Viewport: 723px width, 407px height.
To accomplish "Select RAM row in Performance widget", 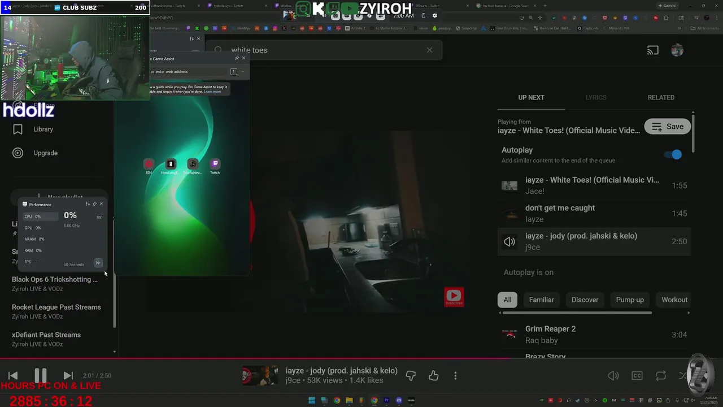I will click(x=40, y=250).
